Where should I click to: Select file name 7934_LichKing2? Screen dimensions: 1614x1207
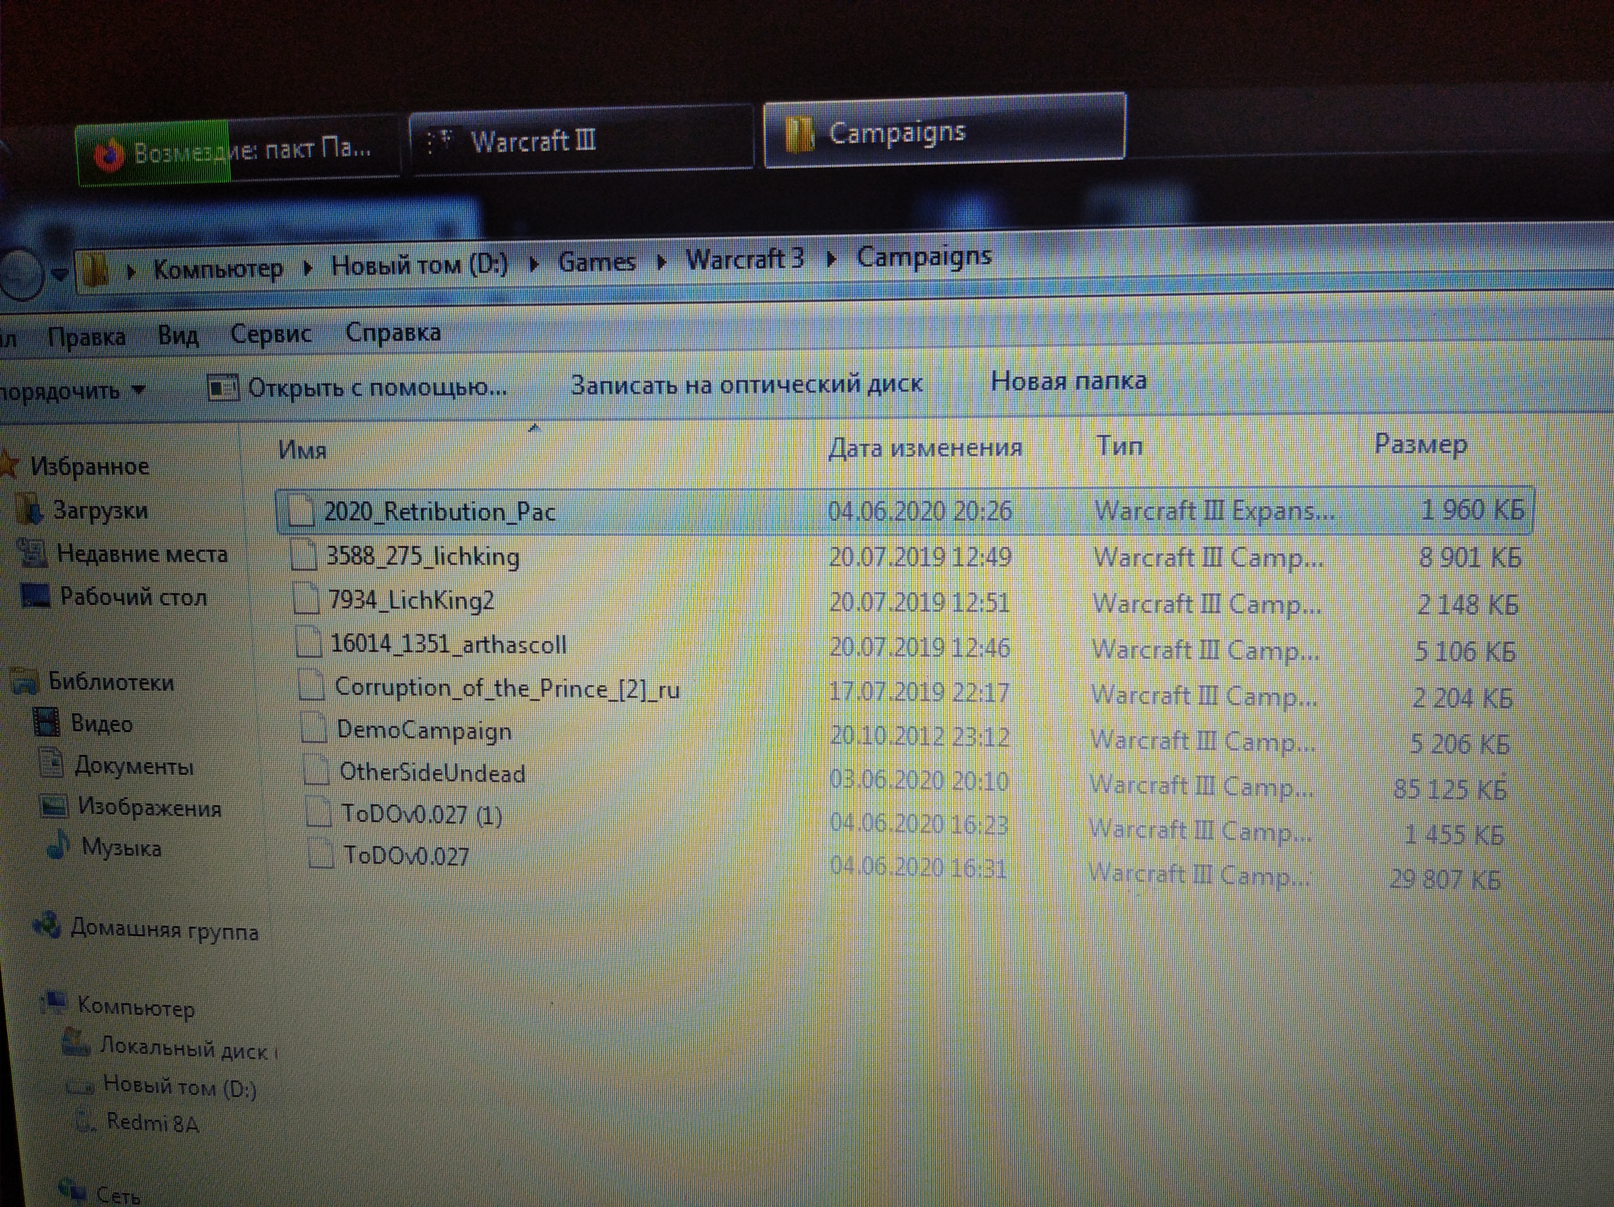(x=411, y=600)
